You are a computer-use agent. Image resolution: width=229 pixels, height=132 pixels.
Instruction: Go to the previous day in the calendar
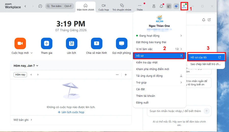point(31,75)
